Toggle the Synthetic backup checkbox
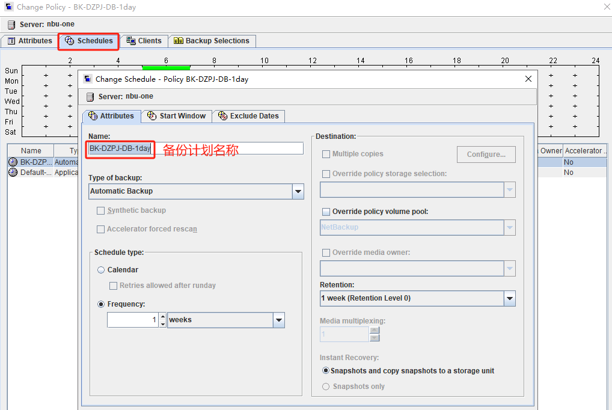Screen dimensions: 612x410 [x=101, y=211]
